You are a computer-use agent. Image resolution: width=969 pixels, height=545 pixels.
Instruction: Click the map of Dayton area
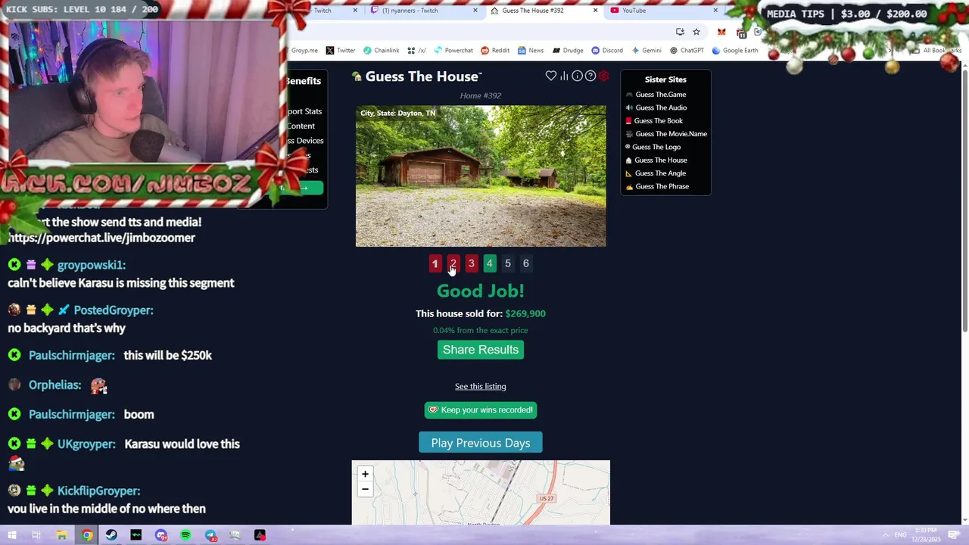481,493
